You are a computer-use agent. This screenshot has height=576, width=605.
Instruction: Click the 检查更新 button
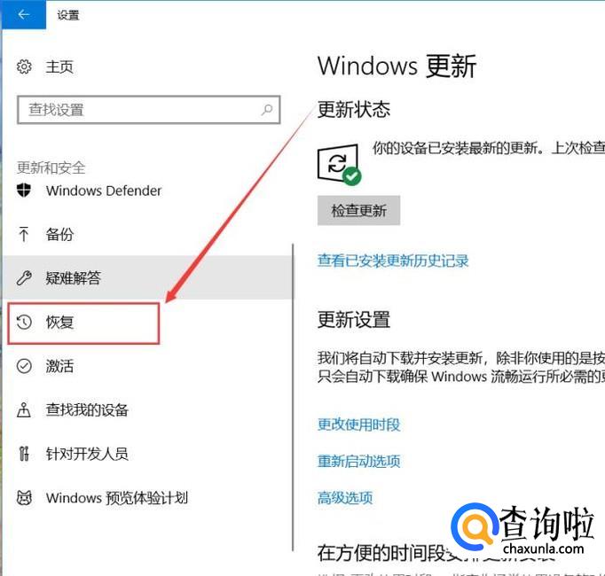pos(358,211)
